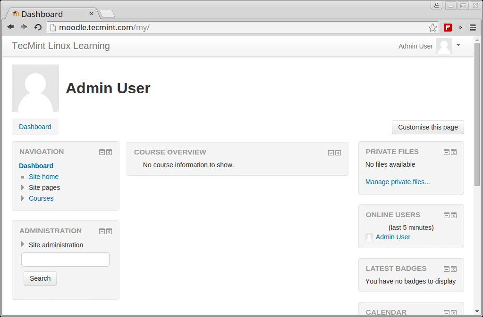Hide the Navigation block
483x317 pixels.
(x=102, y=152)
